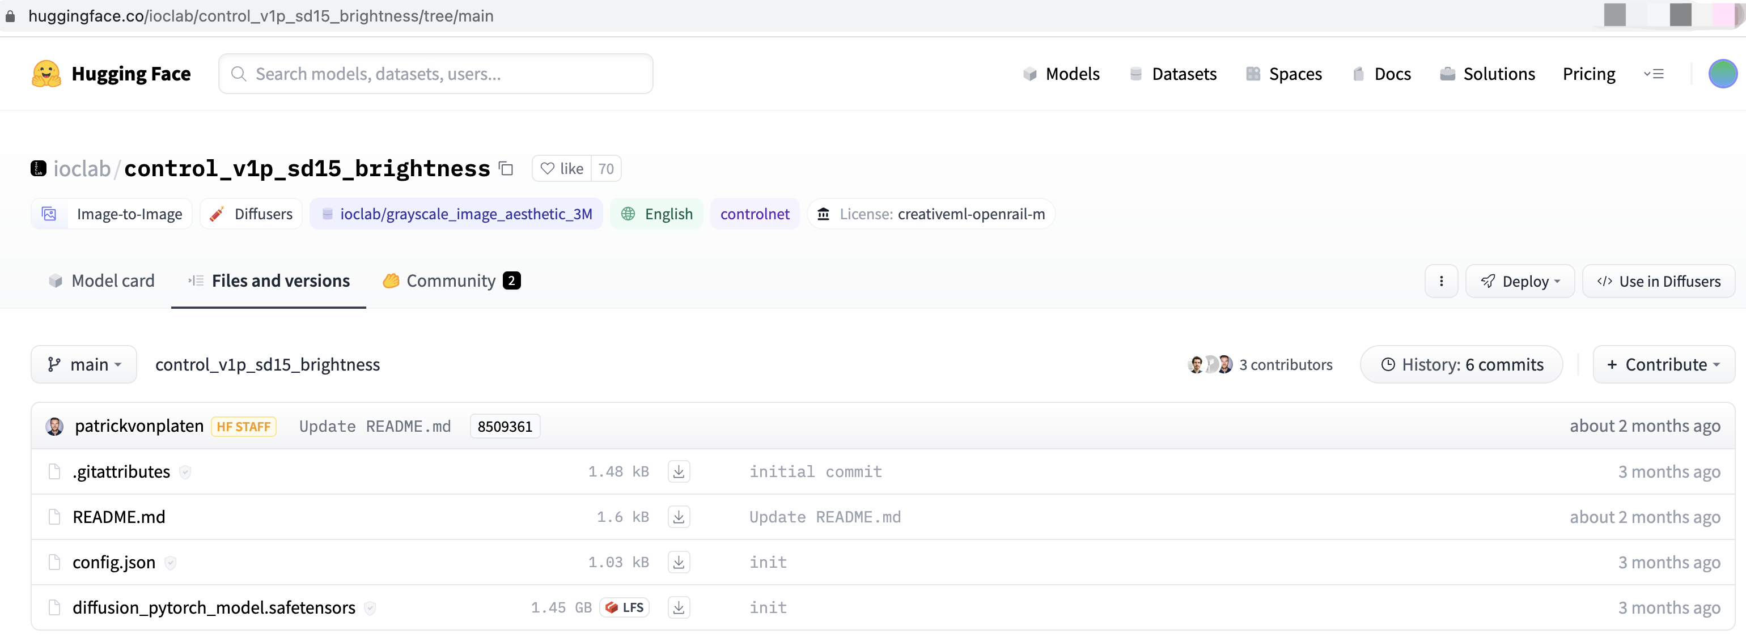Switch to the Model card tab
1746x638 pixels.
coord(101,280)
